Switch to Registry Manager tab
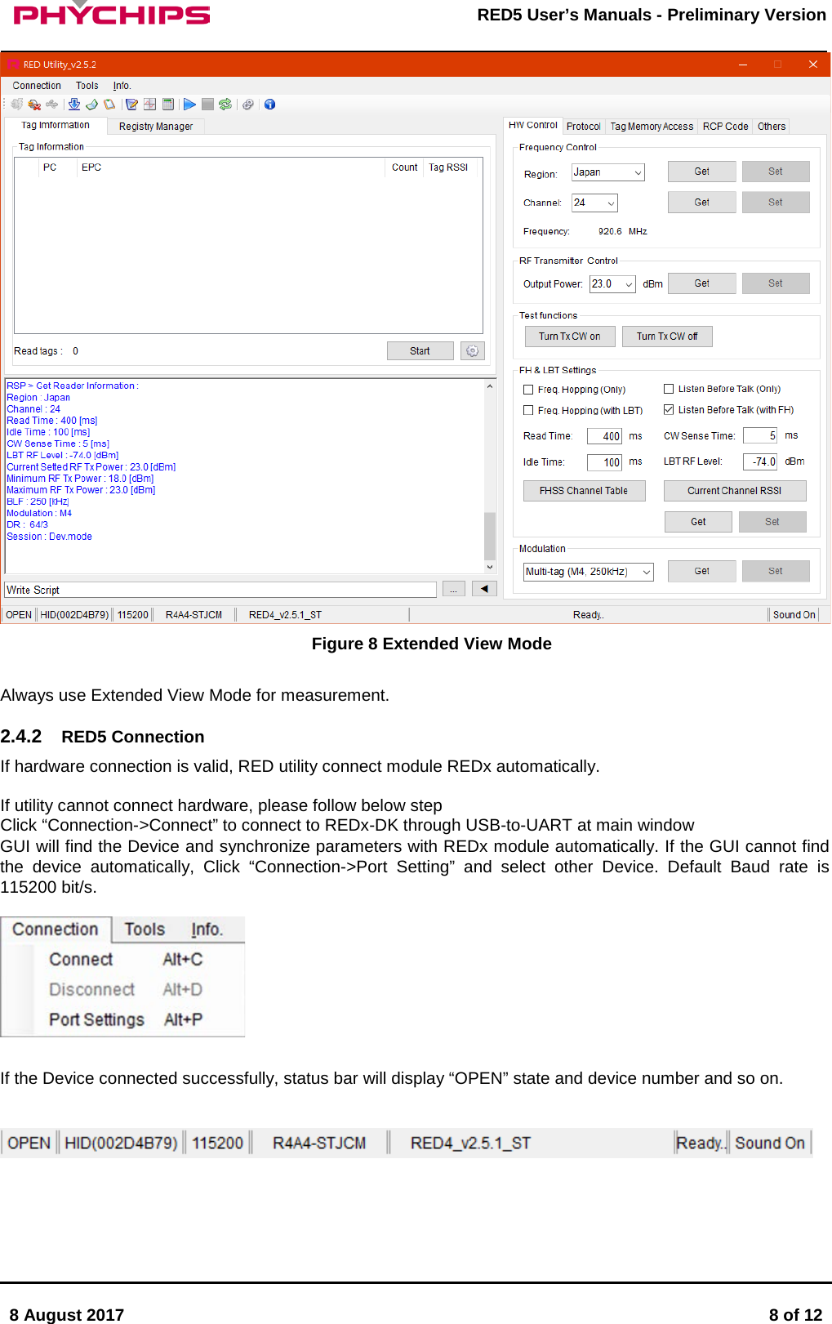This screenshot has height=1324, width=832. (156, 127)
